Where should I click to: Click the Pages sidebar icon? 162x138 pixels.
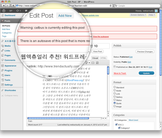tap(2, 55)
